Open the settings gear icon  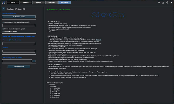point(167,3)
